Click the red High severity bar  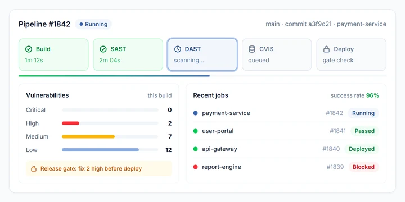click(70, 123)
